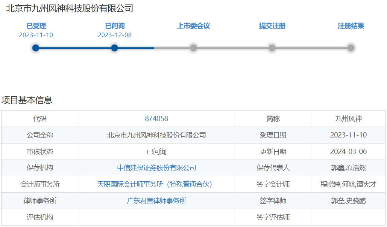The image size is (387, 227).
Task: Click the page title 北京市九州风神科技股份有限公司
Action: click(x=70, y=9)
